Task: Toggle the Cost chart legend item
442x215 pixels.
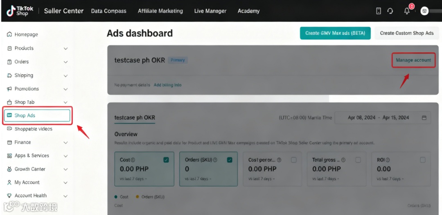Action: [x=121, y=197]
